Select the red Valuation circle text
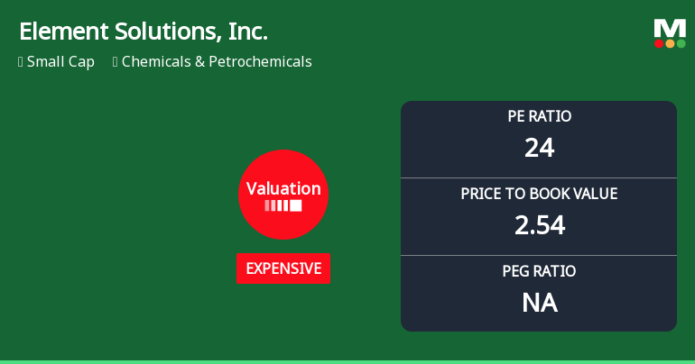Viewport: 695px width, 364px height. point(283,188)
